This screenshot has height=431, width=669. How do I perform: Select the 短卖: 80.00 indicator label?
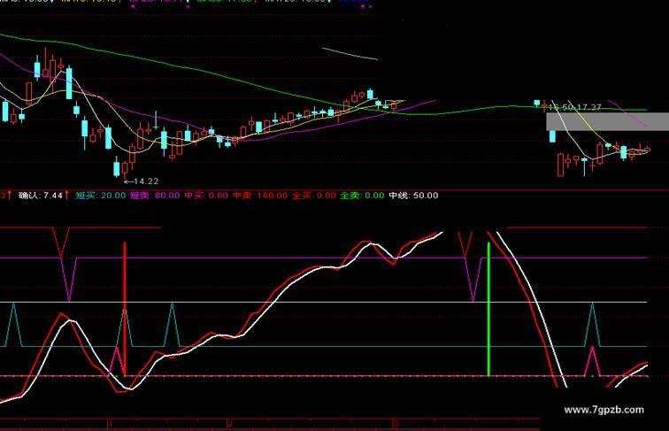(x=155, y=196)
